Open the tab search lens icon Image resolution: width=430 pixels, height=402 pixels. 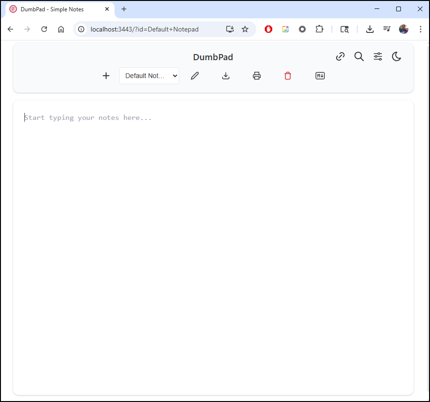click(x=345, y=29)
